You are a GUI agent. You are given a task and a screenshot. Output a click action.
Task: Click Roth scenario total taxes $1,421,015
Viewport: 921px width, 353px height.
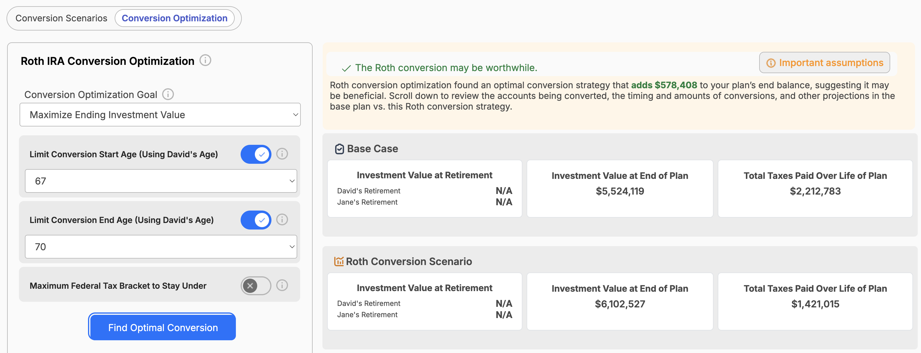pyautogui.click(x=815, y=304)
